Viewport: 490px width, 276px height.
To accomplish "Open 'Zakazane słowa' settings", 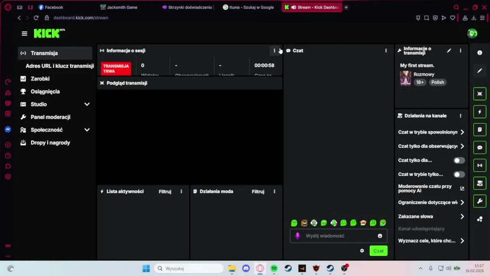I will pos(431,217).
